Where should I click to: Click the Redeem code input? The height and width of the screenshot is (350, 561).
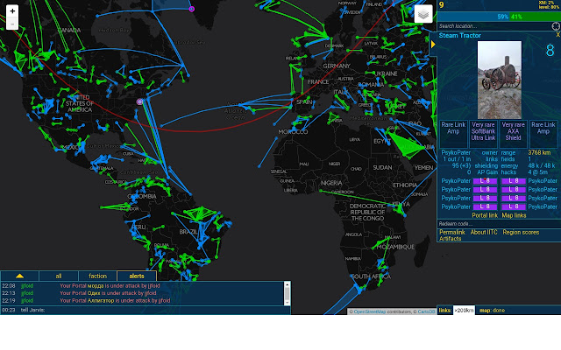pyautogui.click(x=499, y=224)
